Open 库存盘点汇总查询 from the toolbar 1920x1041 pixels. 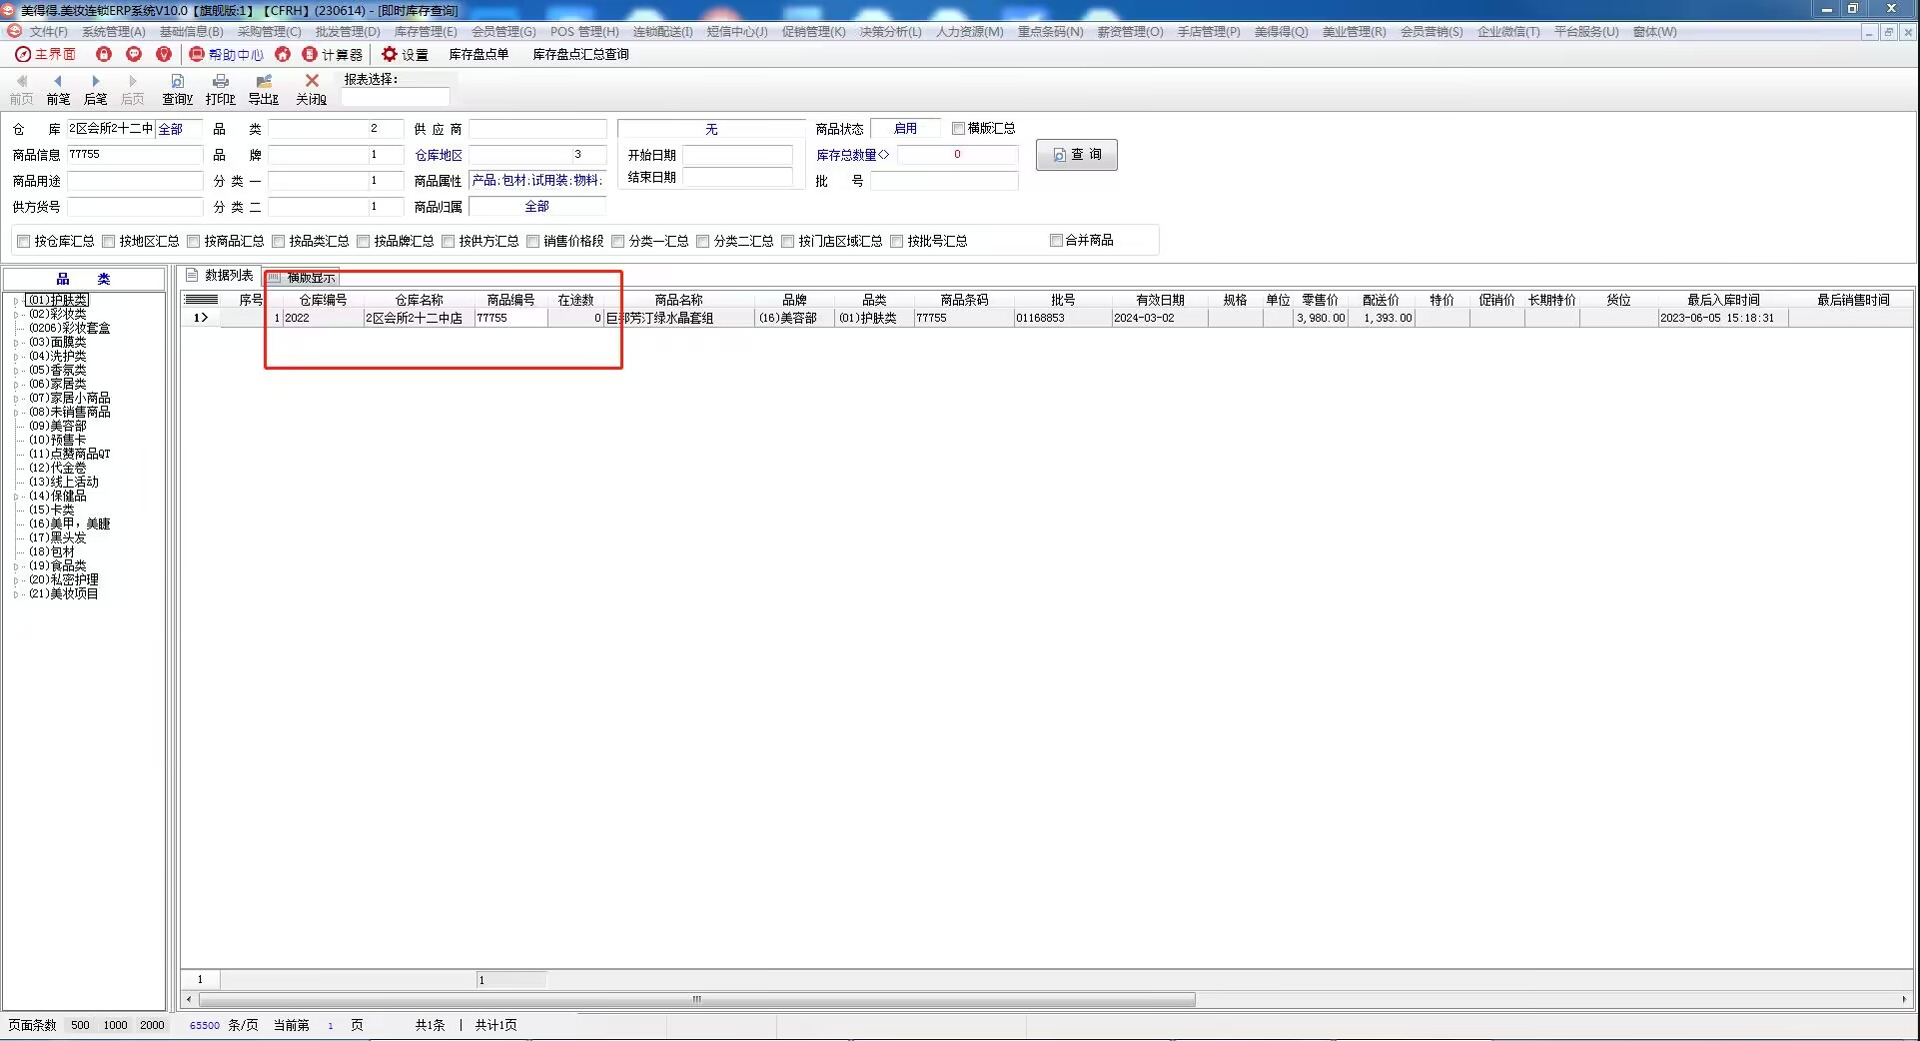click(580, 54)
